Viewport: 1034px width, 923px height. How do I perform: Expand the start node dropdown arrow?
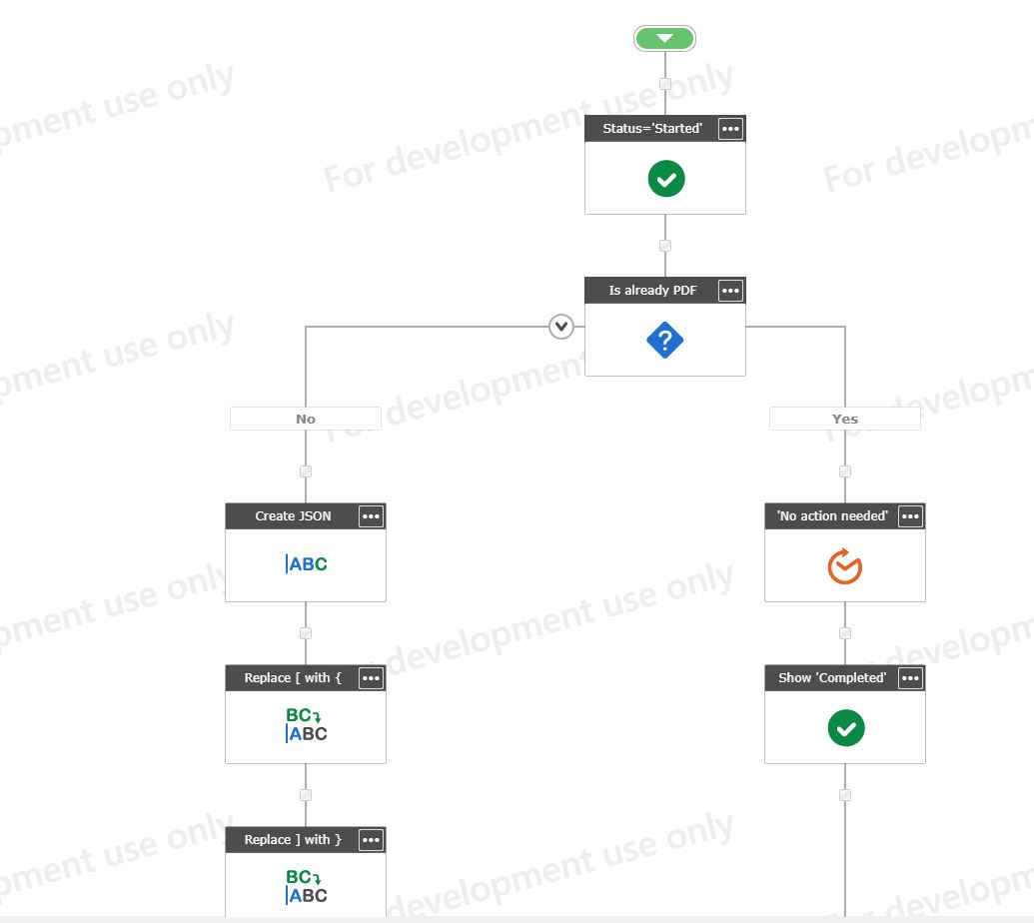click(665, 38)
